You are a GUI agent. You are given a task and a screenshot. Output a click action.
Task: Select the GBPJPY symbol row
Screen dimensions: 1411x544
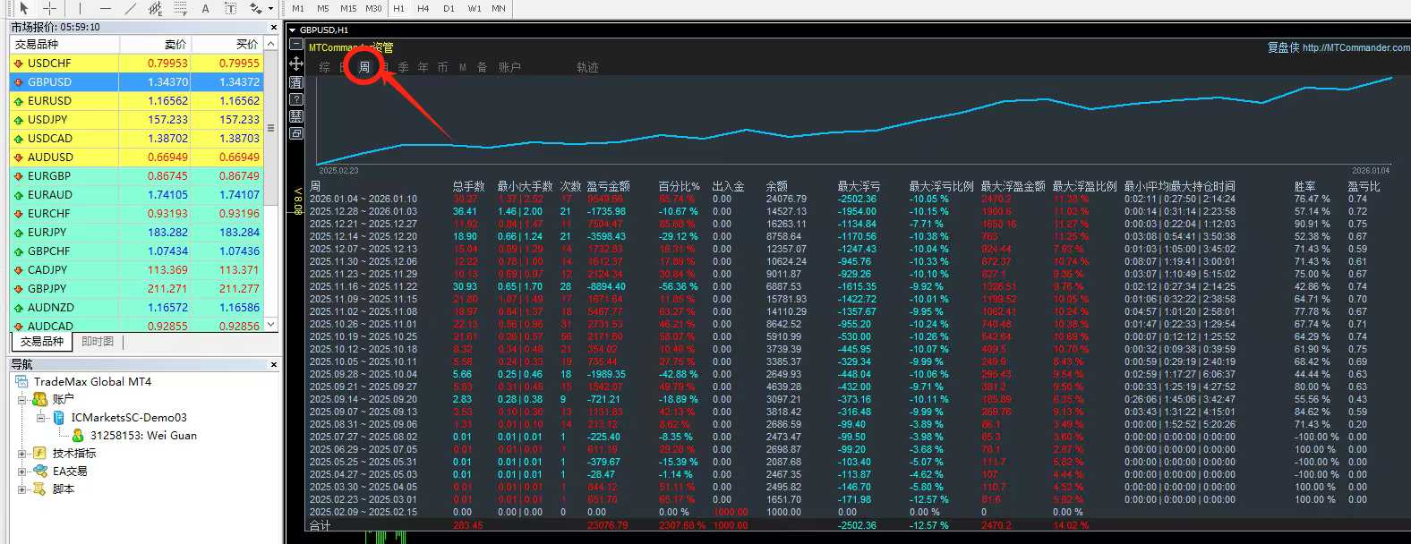(x=137, y=288)
